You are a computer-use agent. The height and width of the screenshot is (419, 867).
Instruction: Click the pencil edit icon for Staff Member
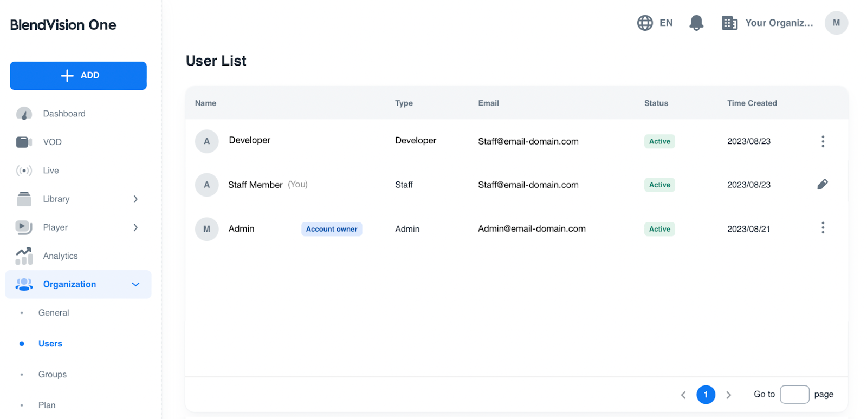tap(823, 185)
